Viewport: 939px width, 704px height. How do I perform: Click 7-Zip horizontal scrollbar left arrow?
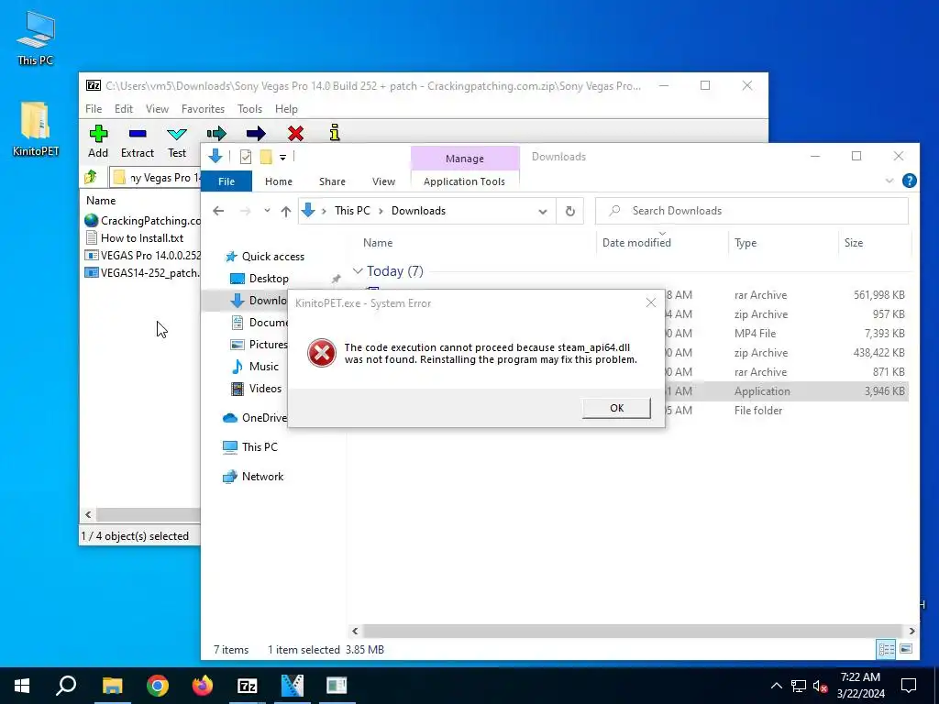88,515
